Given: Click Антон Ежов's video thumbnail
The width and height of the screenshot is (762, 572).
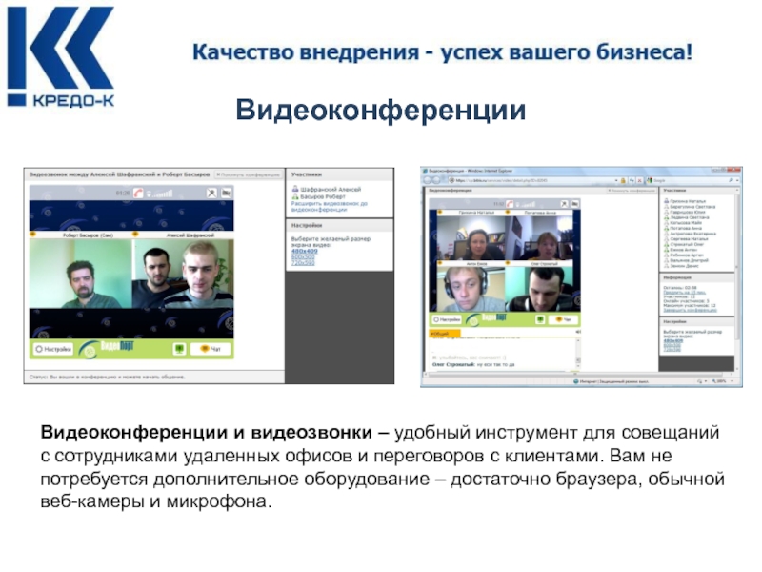Looking at the screenshot, I should tap(471, 289).
